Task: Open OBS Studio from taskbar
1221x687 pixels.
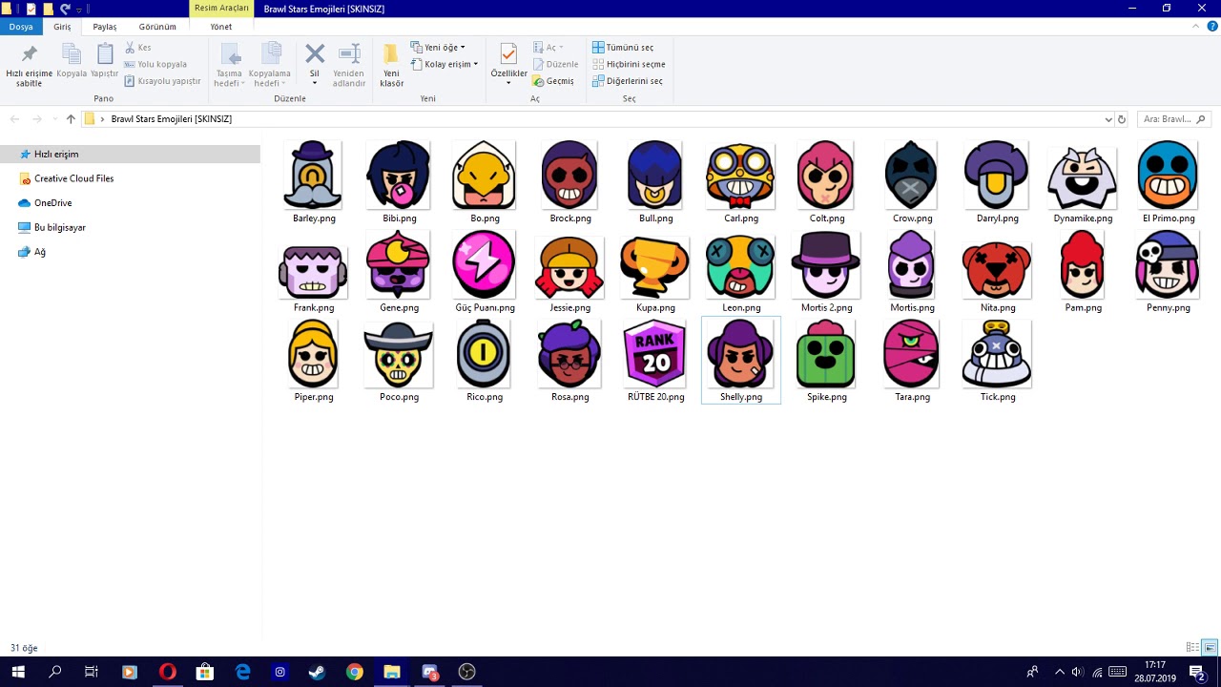Action: coord(466,672)
